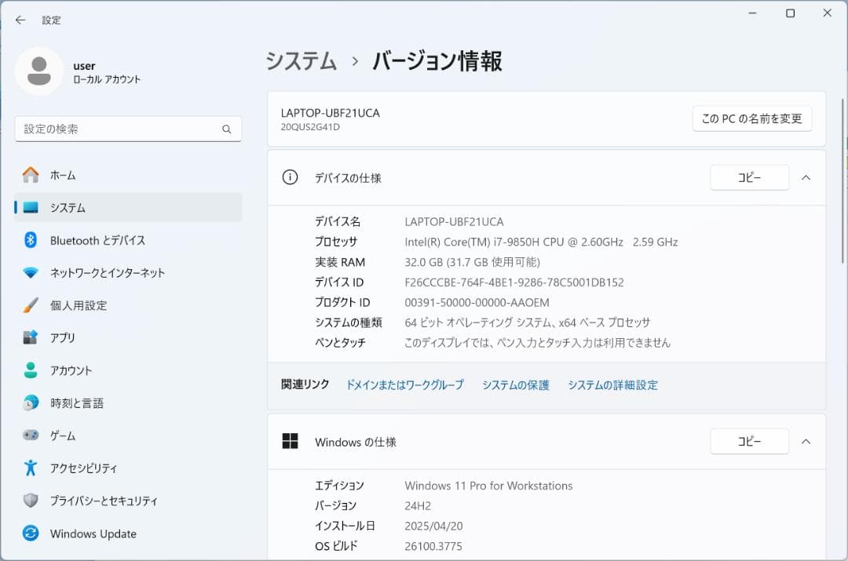The image size is (848, 561).
Task: Open ネットワークとインターネット Wi-Fi icon
Action: point(31,273)
